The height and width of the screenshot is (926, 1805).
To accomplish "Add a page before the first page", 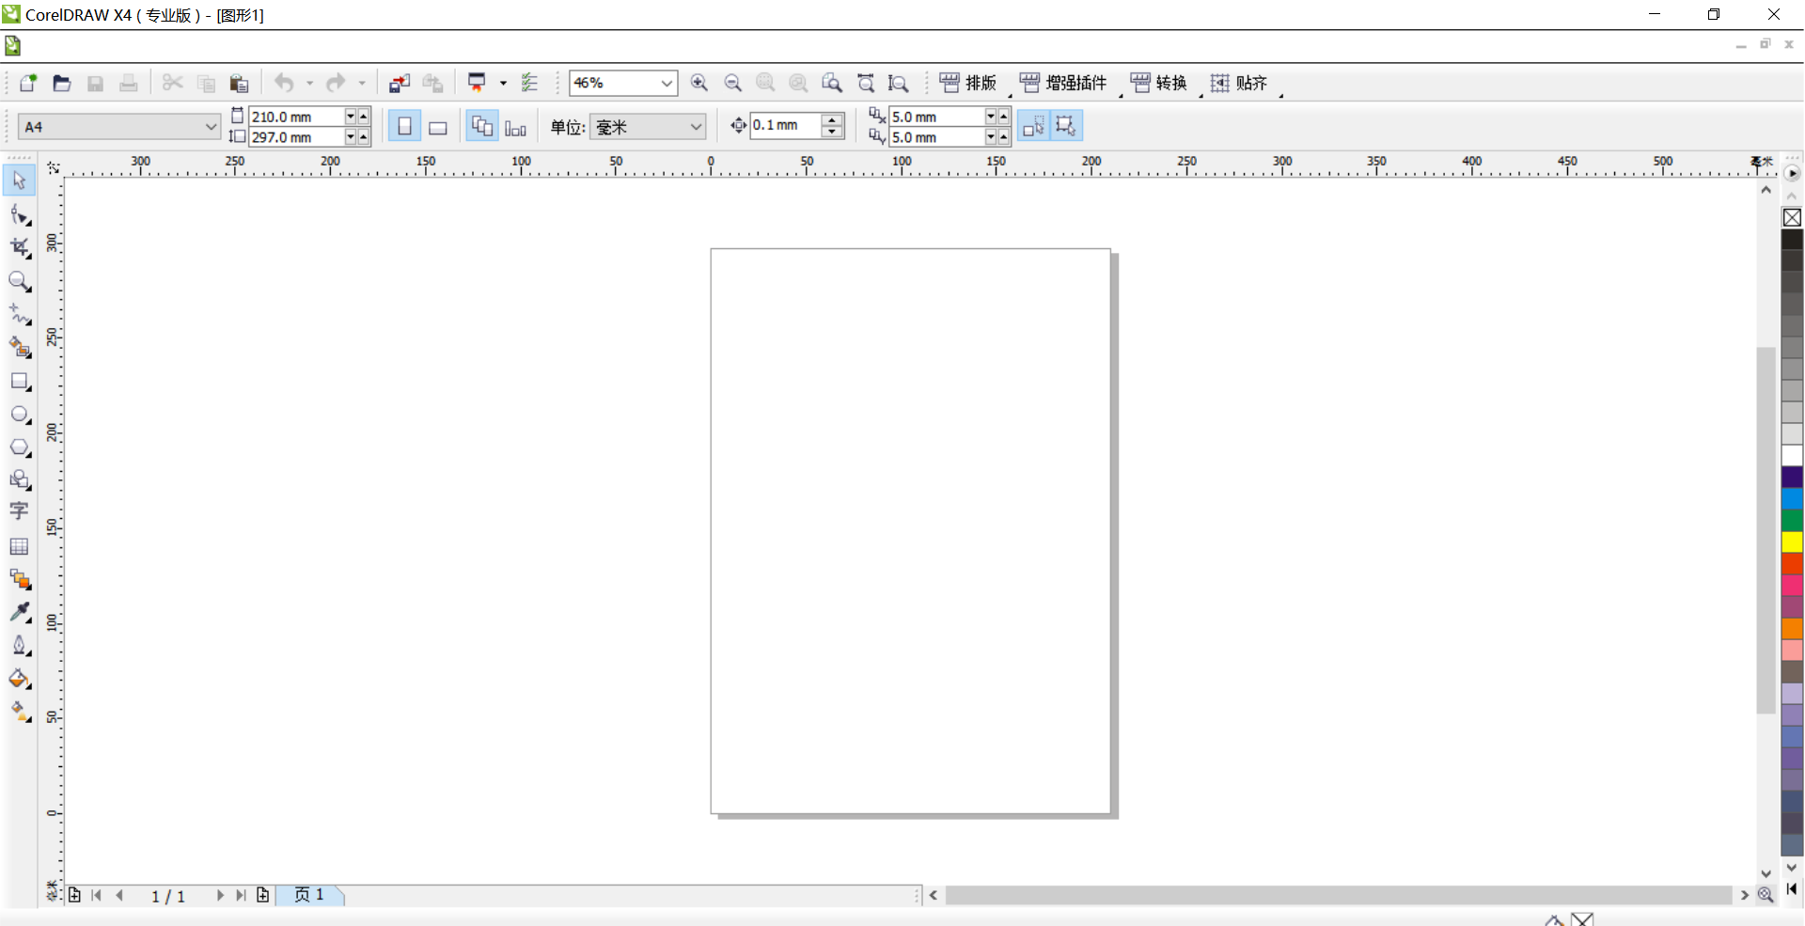I will [74, 895].
